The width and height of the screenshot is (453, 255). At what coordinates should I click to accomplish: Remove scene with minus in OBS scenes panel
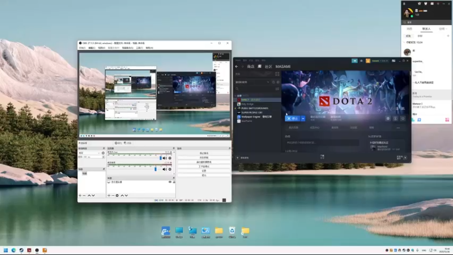coord(84,195)
